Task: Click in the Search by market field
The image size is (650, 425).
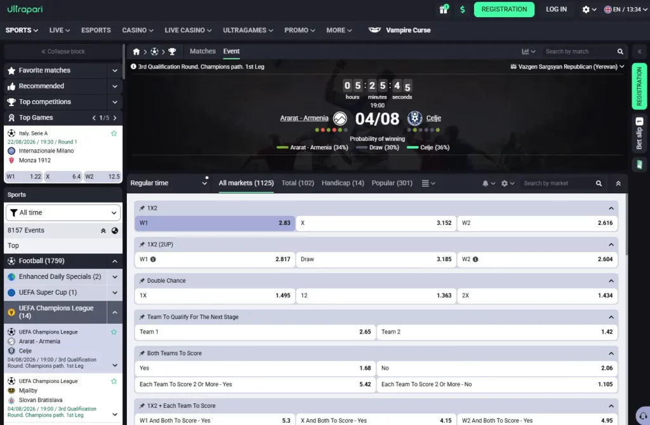Action: click(x=558, y=183)
